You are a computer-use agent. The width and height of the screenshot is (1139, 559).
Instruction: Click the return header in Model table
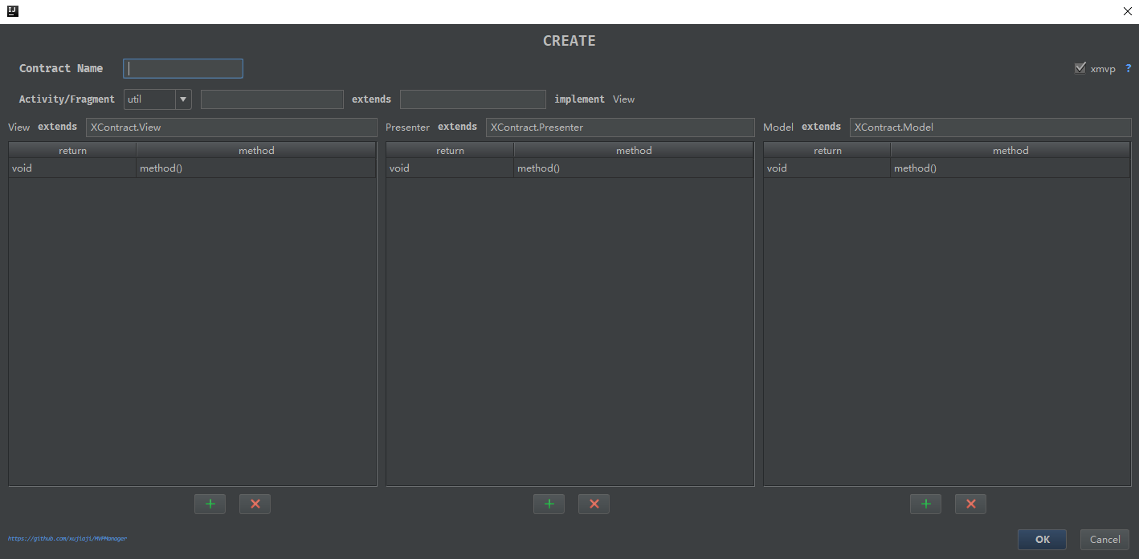pos(827,150)
